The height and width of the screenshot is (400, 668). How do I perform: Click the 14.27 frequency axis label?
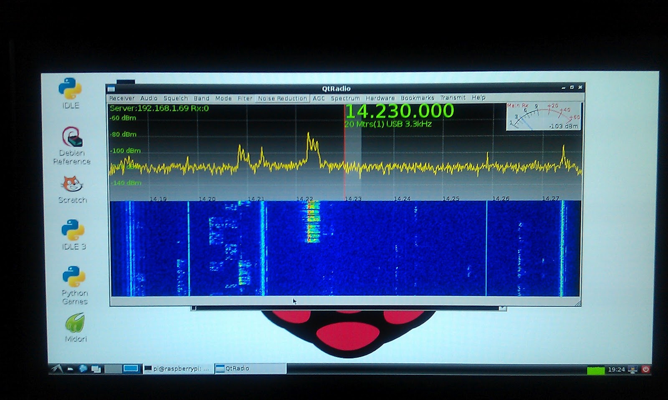pos(550,199)
